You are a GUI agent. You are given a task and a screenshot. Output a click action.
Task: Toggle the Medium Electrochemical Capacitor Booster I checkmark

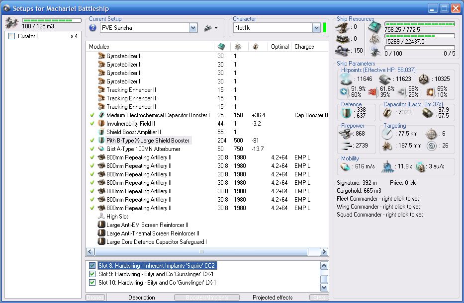click(93, 115)
